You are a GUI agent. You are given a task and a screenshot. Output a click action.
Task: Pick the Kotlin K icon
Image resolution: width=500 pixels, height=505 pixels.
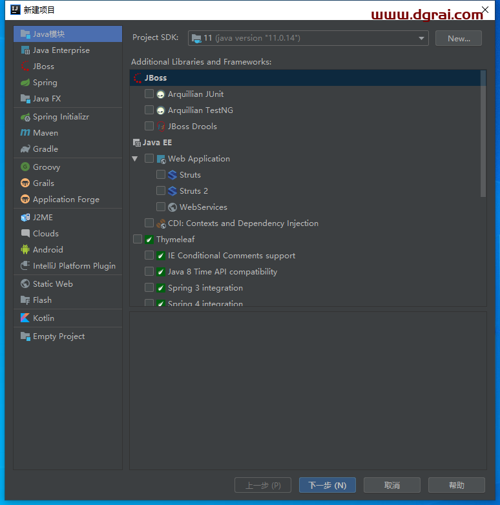(25, 318)
